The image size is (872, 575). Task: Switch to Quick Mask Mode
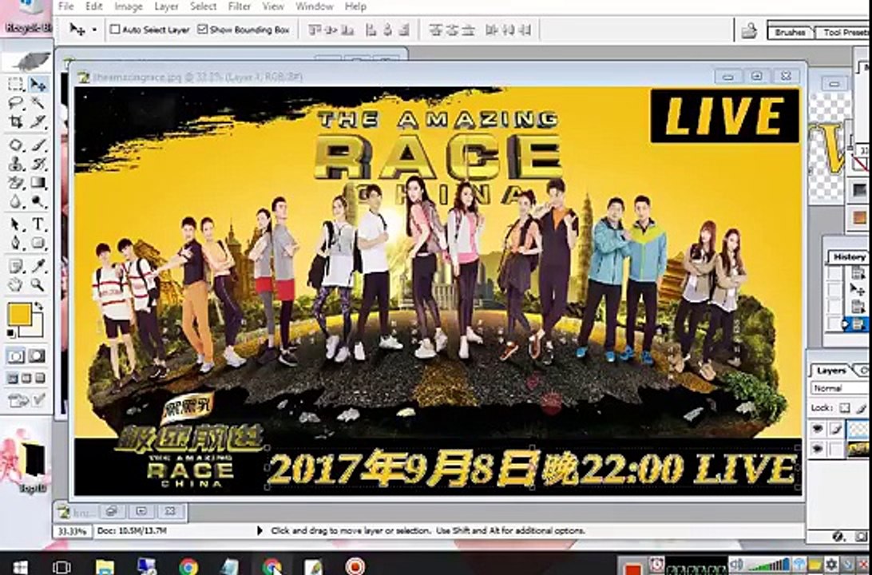tap(38, 356)
